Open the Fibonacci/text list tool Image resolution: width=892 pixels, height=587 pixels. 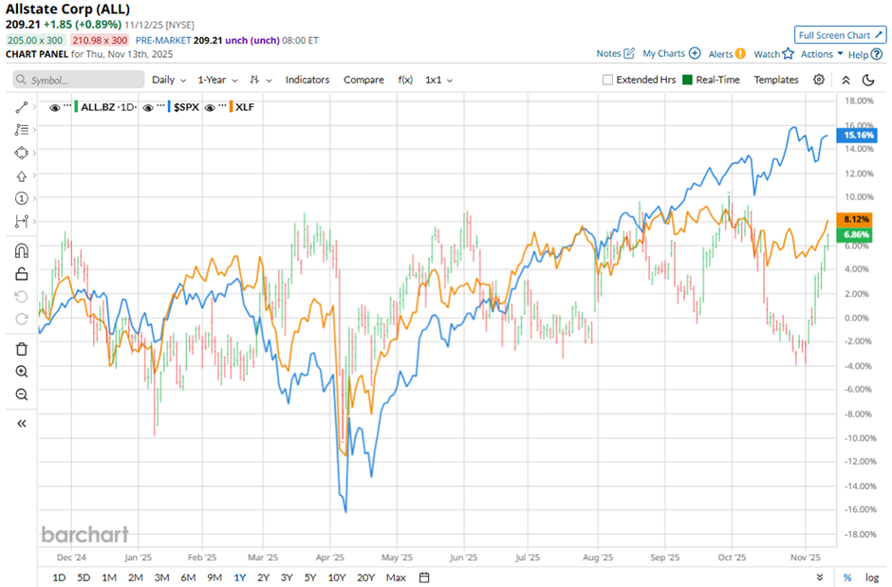click(x=22, y=130)
